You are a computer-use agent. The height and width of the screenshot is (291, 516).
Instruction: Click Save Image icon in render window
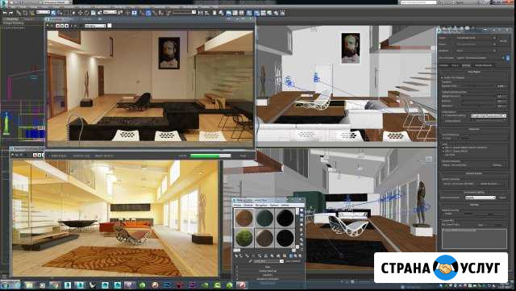48,25
